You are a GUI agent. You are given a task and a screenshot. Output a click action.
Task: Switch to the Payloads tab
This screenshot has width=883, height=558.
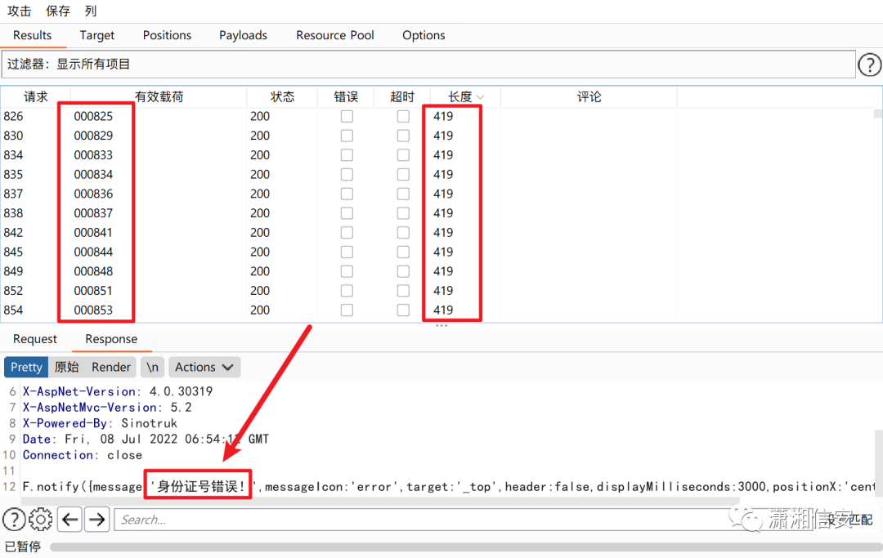[243, 35]
